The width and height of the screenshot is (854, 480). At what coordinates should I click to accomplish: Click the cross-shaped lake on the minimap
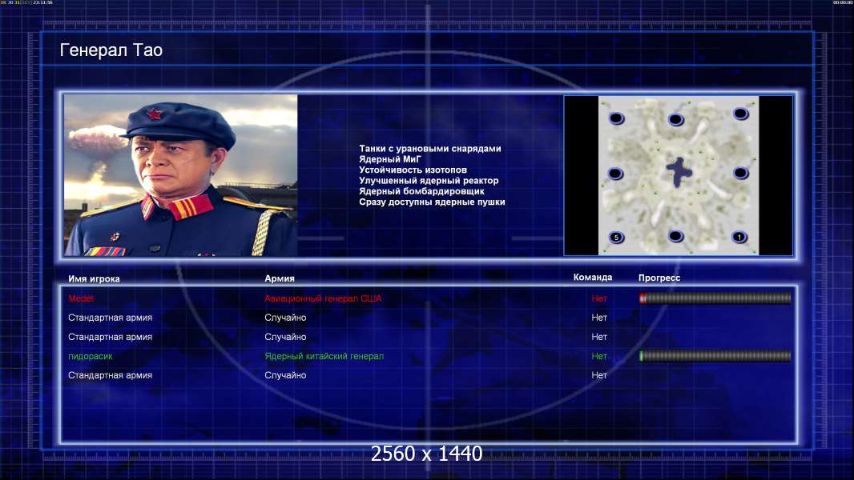click(x=679, y=172)
